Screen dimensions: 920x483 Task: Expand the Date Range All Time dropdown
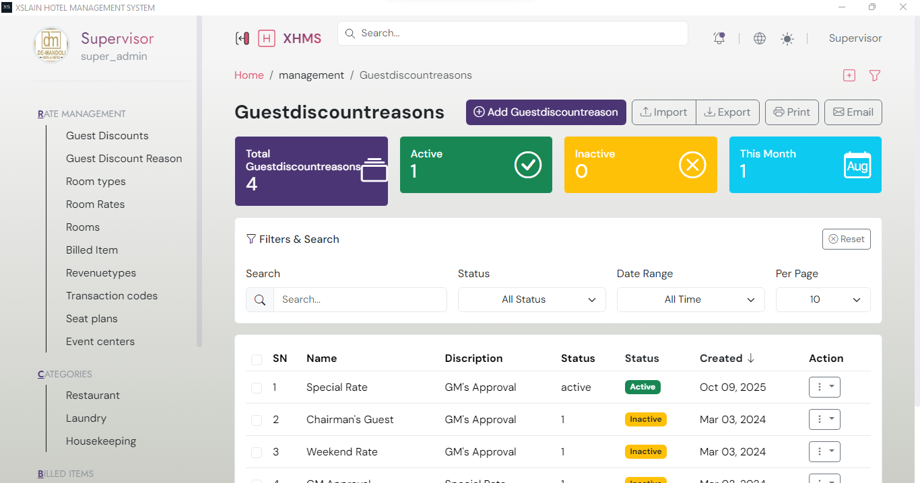[690, 299]
